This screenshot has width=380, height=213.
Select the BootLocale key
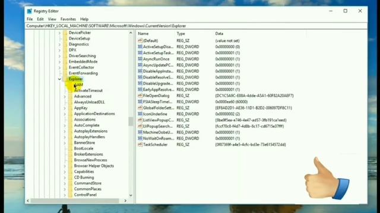pos(84,149)
